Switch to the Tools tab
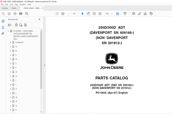Image resolution: width=172 pixels, height=114 pixels. [x=14, y=8]
